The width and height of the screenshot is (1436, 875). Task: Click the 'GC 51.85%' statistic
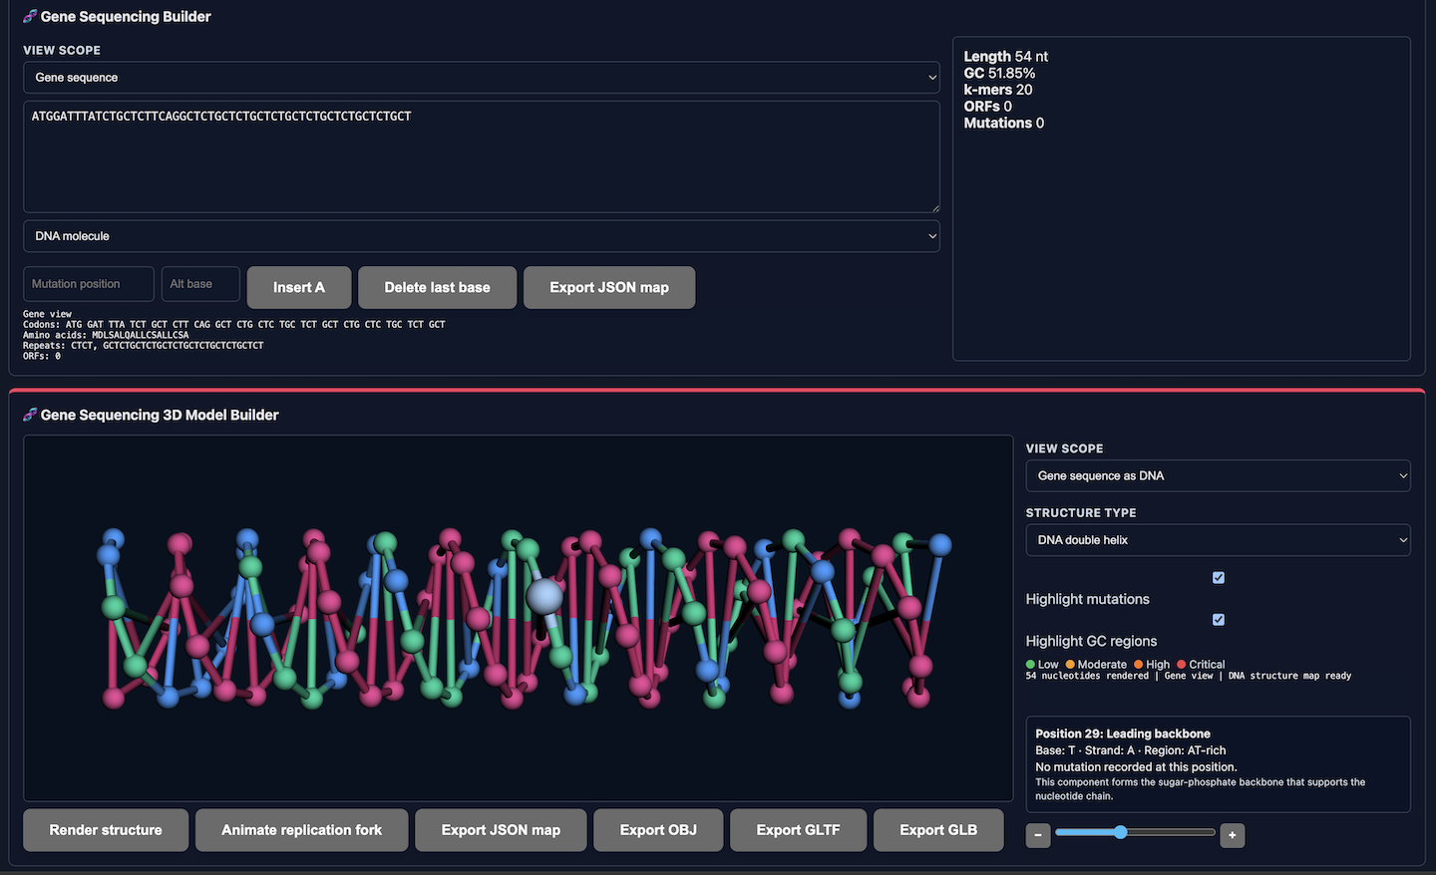click(x=999, y=73)
